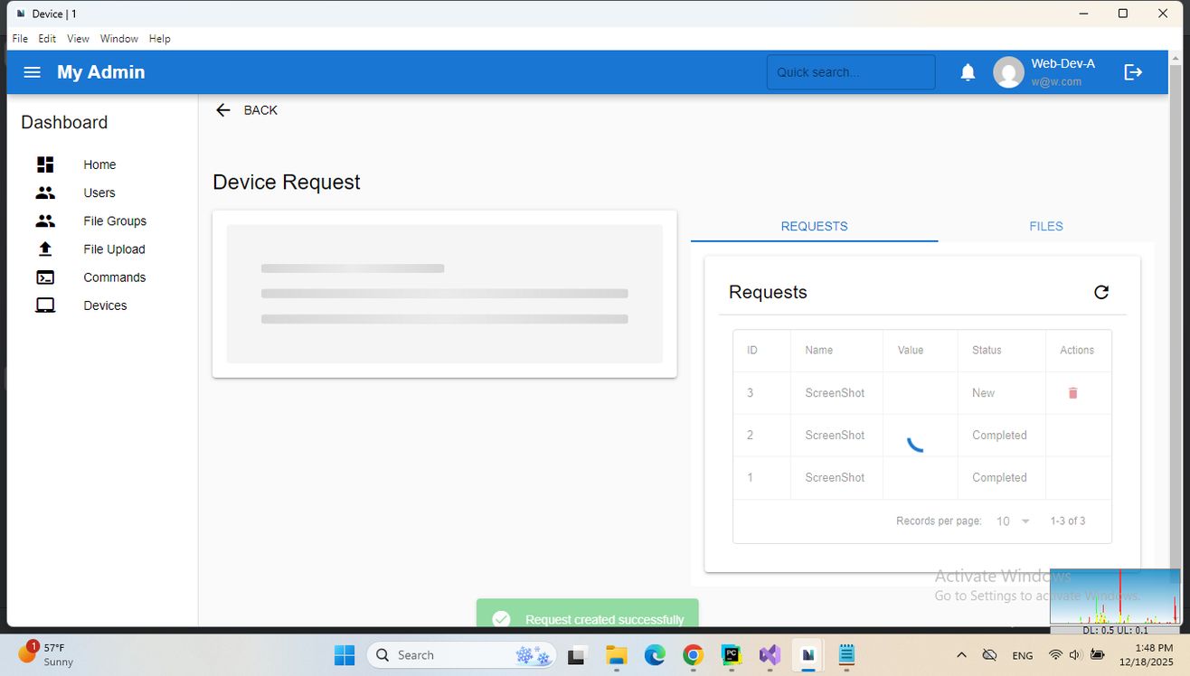Open the File menu
Screen dimensions: 1190x676
[20, 39]
